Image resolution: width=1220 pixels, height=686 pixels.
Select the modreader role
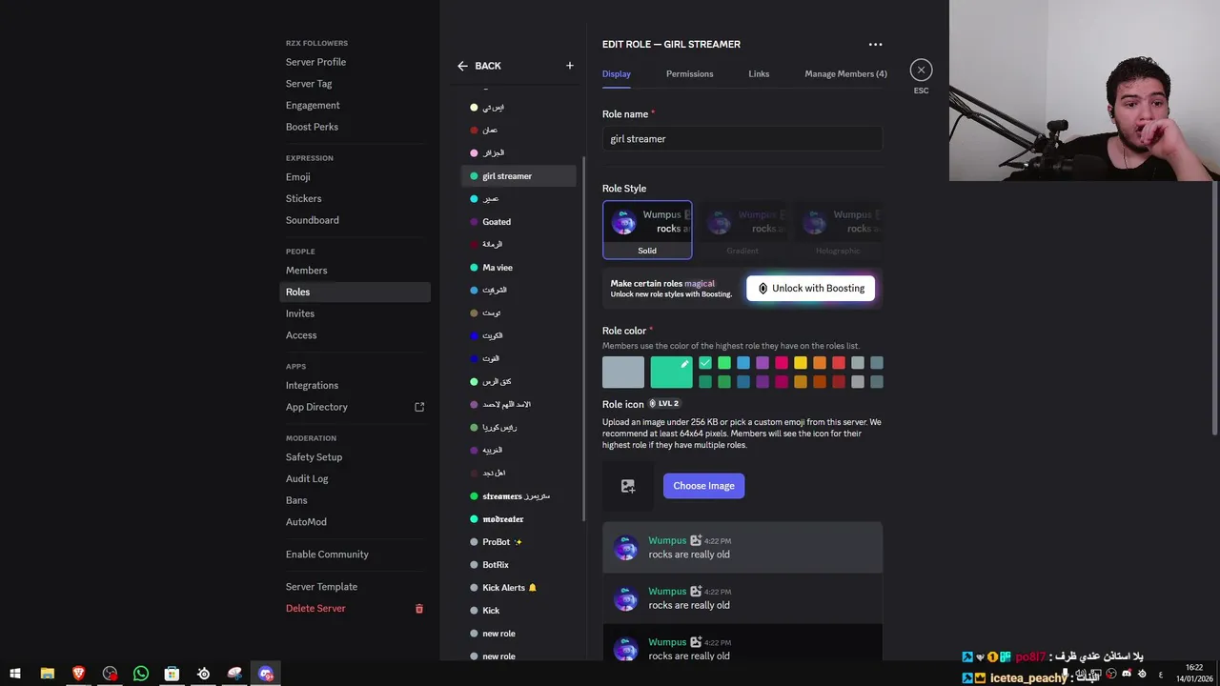tap(518, 519)
